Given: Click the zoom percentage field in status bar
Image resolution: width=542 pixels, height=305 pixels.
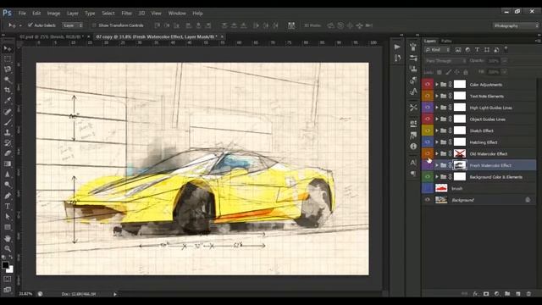Looking at the screenshot, I should pyautogui.click(x=26, y=294).
